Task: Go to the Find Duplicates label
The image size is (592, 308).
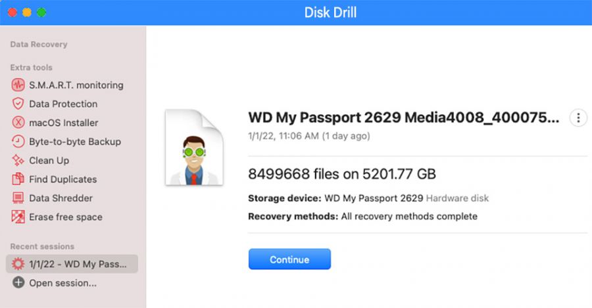Action: [62, 179]
